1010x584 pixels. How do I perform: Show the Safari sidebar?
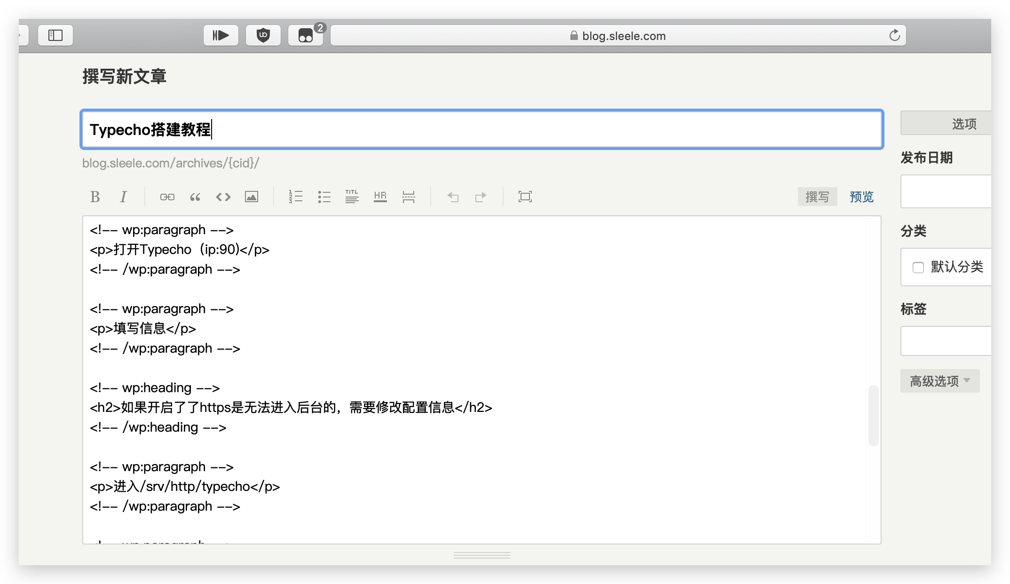coord(55,35)
